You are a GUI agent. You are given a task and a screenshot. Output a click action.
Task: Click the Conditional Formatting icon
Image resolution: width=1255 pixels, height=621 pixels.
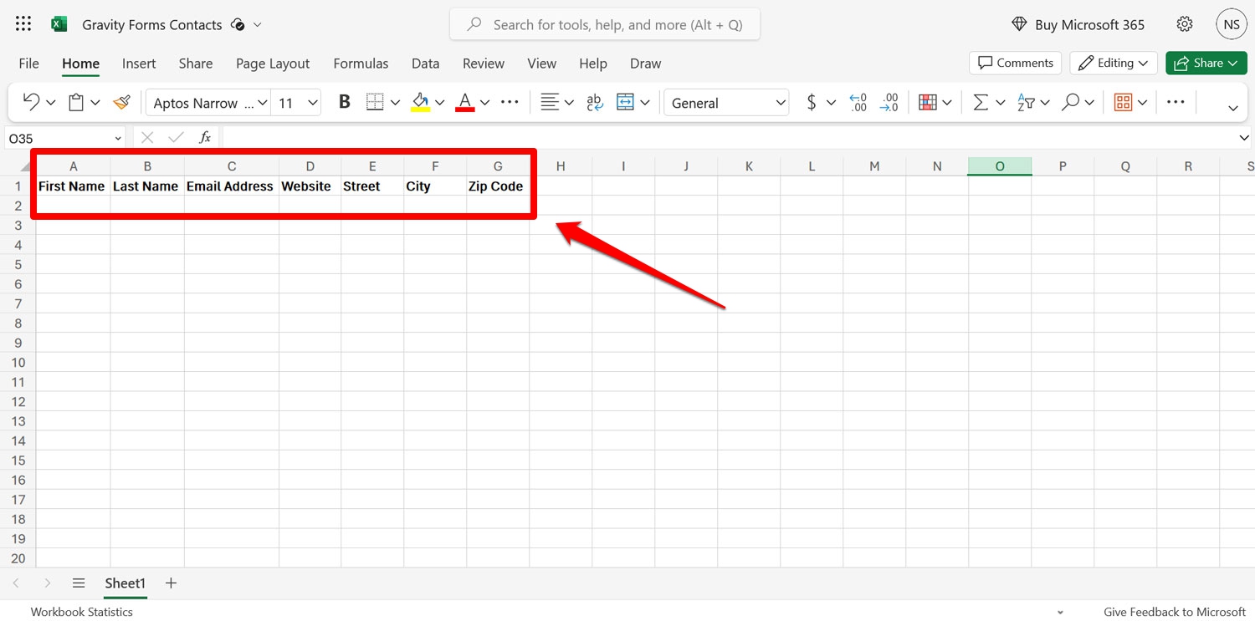[927, 102]
